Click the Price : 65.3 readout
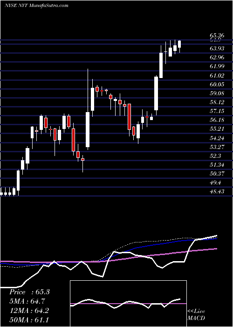The image size is (233, 327). point(29,292)
